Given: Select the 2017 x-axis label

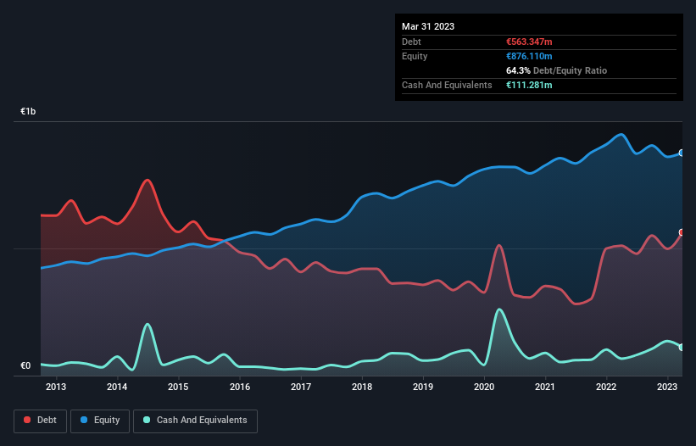Looking at the screenshot, I should (301, 387).
